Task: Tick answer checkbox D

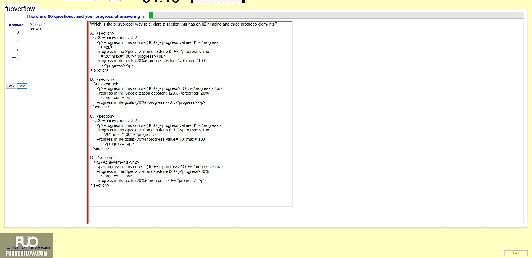Action: tap(14, 59)
